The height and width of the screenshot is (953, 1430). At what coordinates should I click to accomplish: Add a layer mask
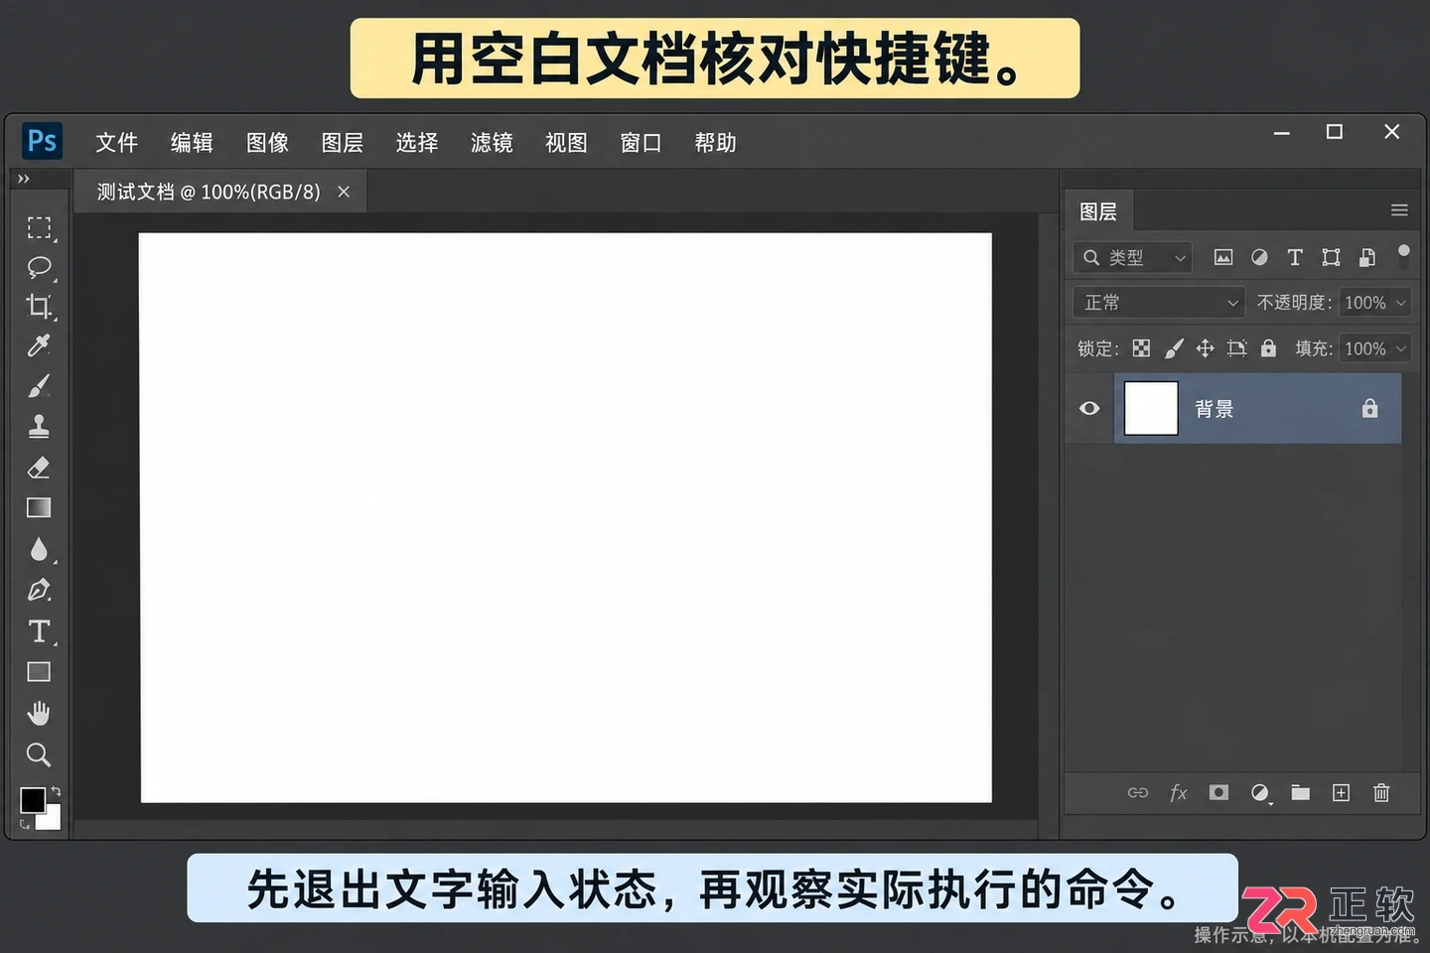click(x=1218, y=792)
